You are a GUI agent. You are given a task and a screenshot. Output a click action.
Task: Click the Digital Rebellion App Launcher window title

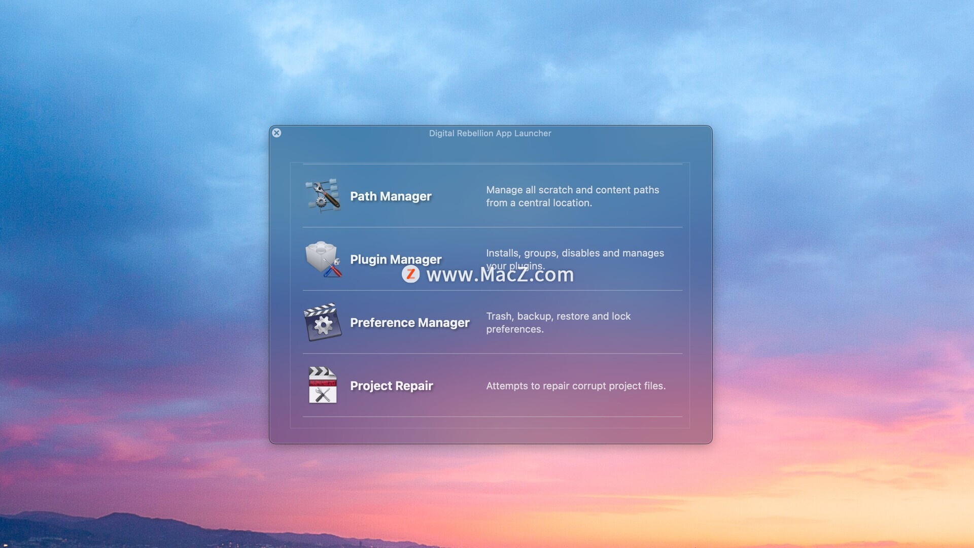(490, 133)
